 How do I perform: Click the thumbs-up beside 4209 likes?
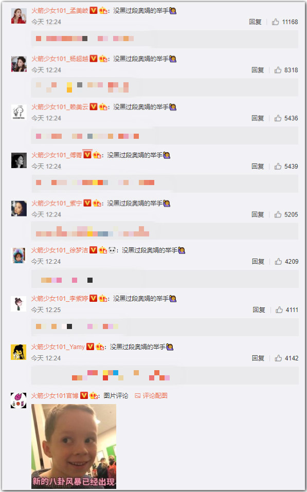(278, 261)
